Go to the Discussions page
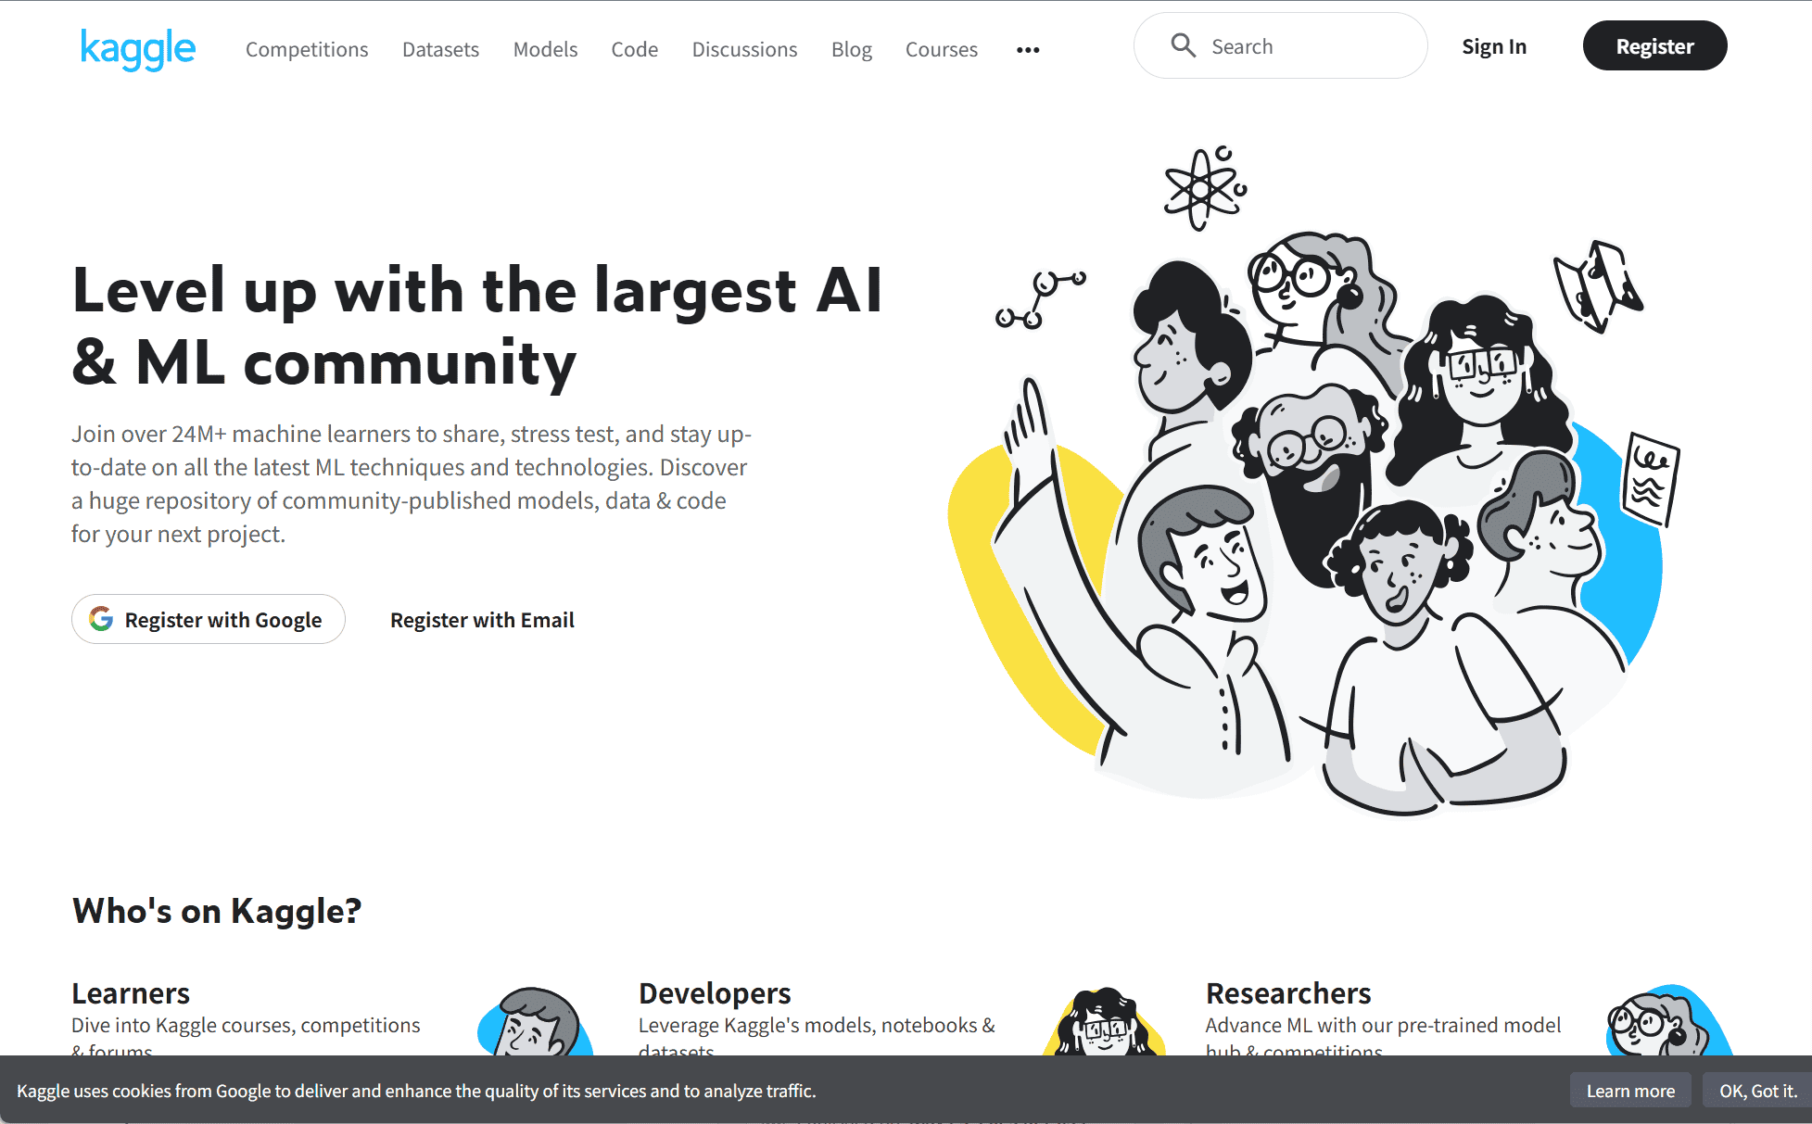Viewport: 1812px width, 1124px height. pyautogui.click(x=744, y=49)
